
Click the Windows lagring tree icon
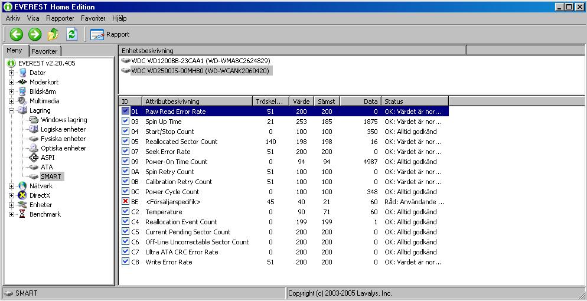[x=34, y=120]
